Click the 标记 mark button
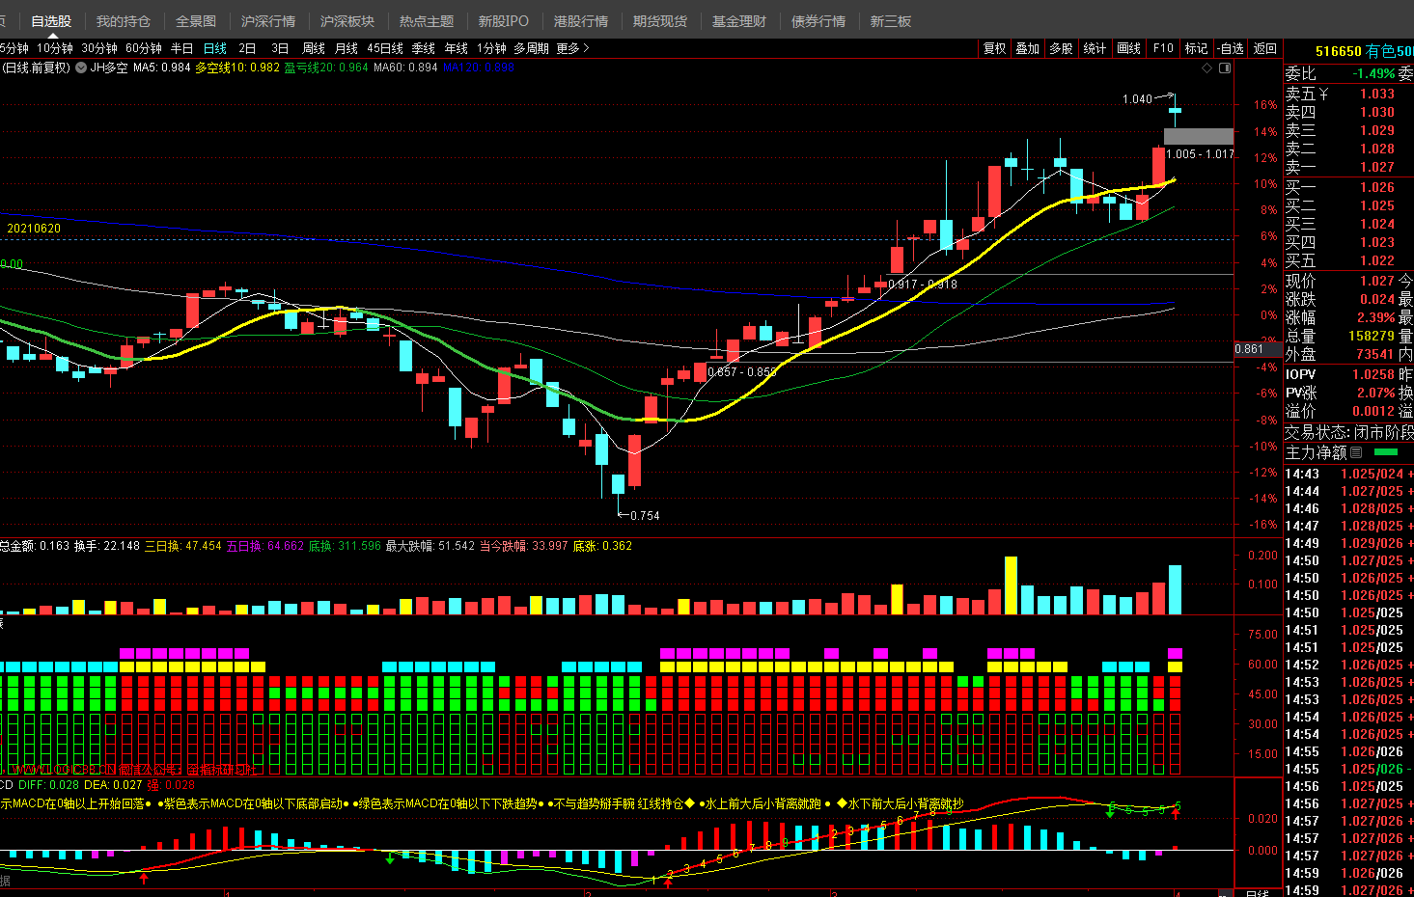Screen dimensions: 1414x897 pos(1197,48)
